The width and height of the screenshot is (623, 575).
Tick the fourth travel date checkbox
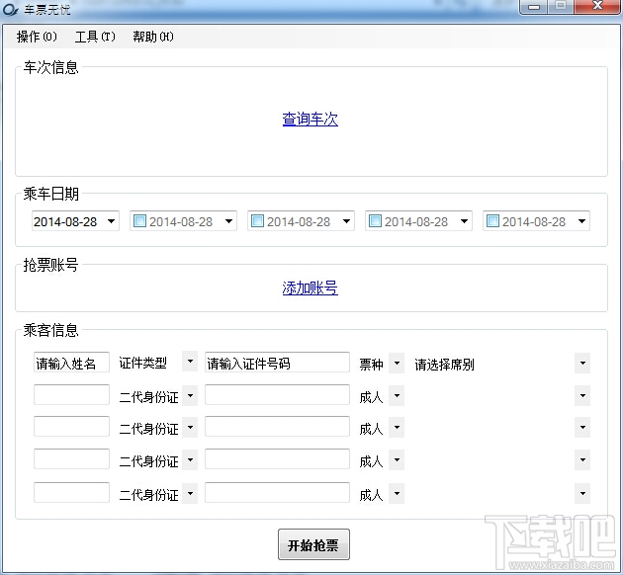(x=375, y=221)
